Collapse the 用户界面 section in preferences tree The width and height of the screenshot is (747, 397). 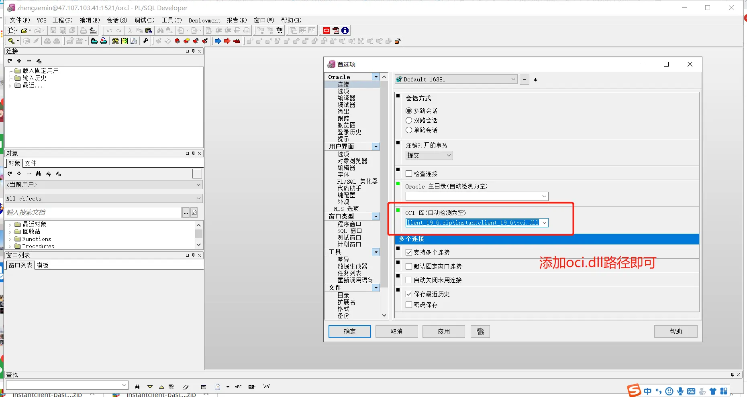pos(376,147)
